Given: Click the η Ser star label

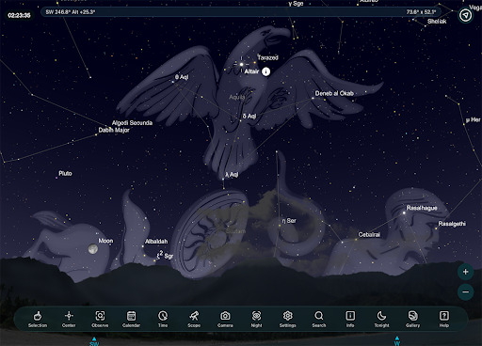Looking at the screenshot, I should (x=289, y=221).
